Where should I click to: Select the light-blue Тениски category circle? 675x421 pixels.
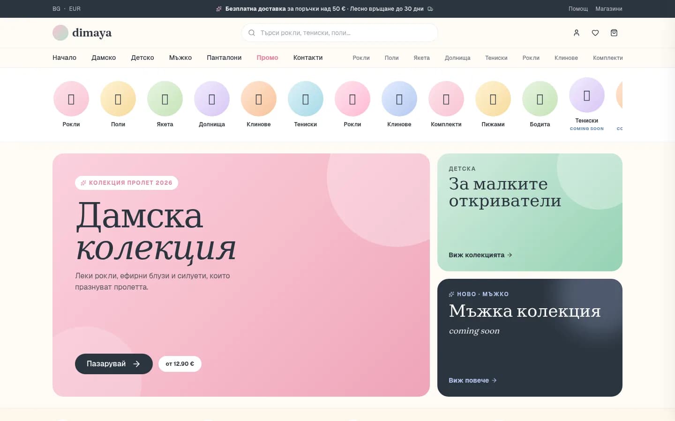306,99
